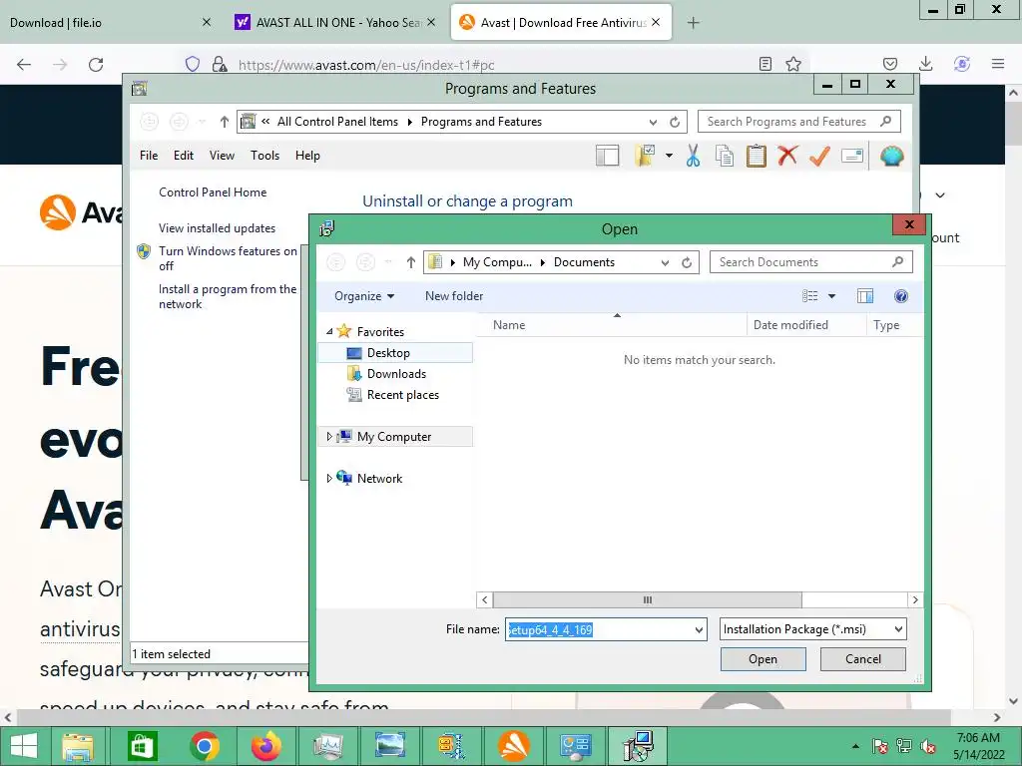The height and width of the screenshot is (766, 1022).
Task: Toggle the pane layout icon in Programs toolbar
Action: pos(608,156)
